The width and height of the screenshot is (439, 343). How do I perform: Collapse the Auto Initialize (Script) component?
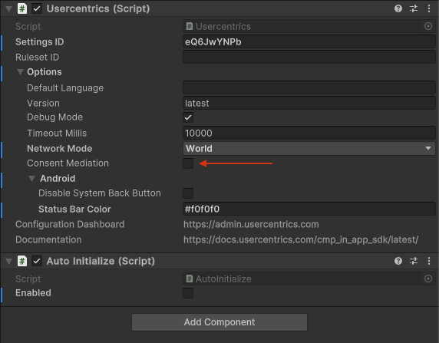[9, 261]
